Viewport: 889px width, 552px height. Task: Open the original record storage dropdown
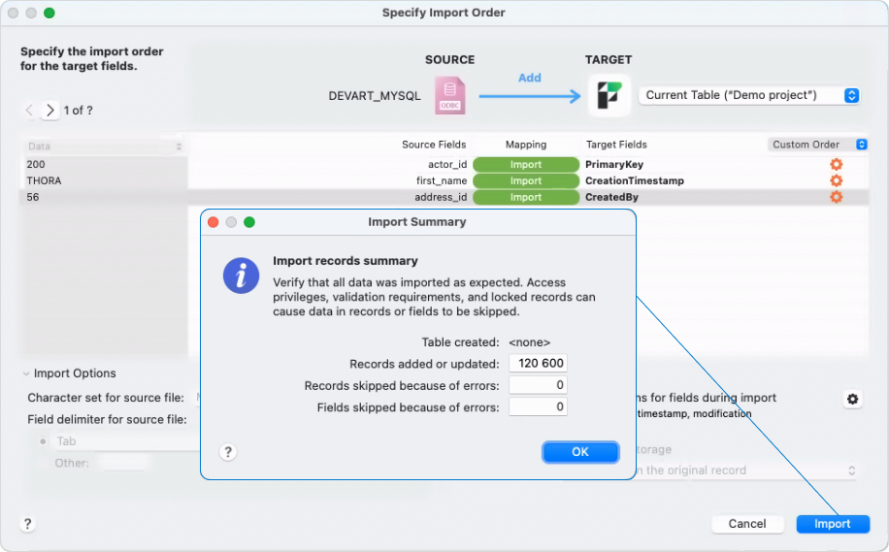coord(746,471)
